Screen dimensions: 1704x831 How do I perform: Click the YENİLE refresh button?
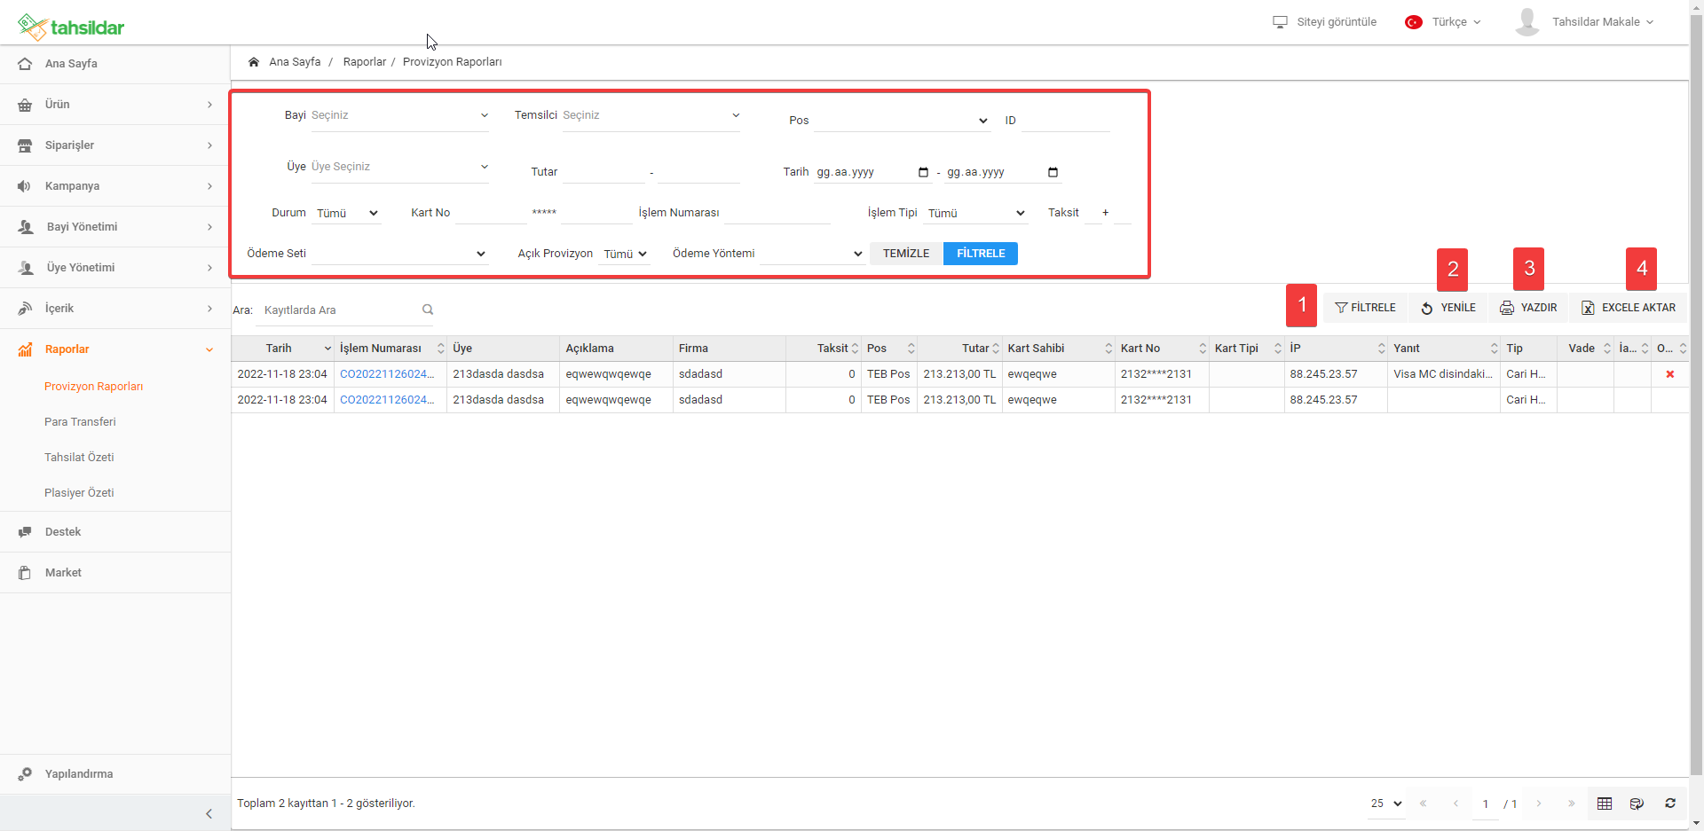(x=1448, y=308)
